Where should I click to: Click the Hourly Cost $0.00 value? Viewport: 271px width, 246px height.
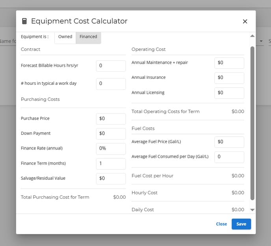pyautogui.click(x=238, y=193)
